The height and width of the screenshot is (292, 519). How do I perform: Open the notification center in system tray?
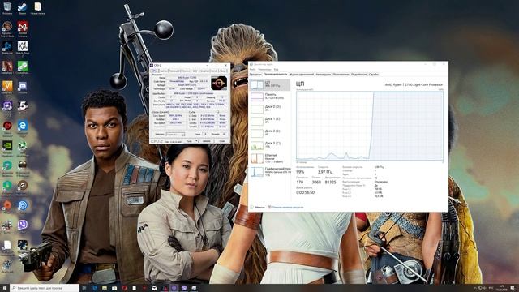tap(513, 288)
